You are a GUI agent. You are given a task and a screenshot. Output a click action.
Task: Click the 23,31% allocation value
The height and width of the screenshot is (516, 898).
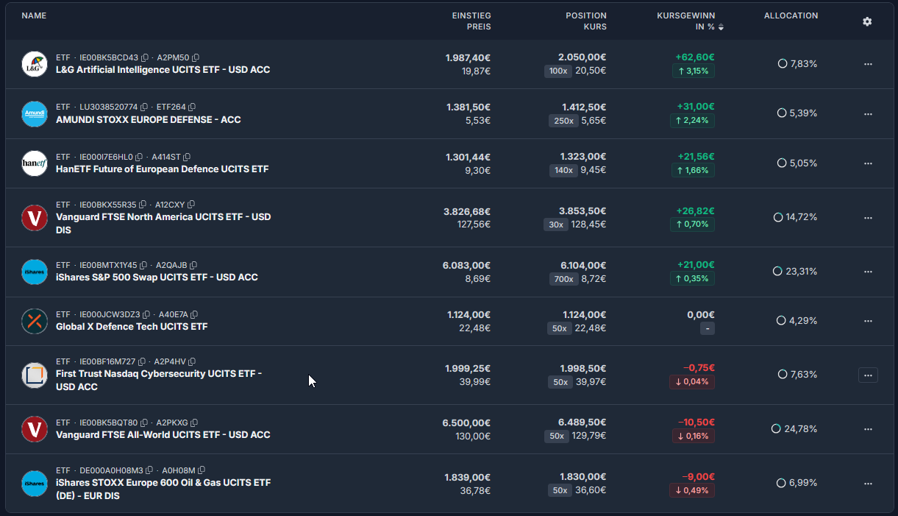click(x=801, y=272)
